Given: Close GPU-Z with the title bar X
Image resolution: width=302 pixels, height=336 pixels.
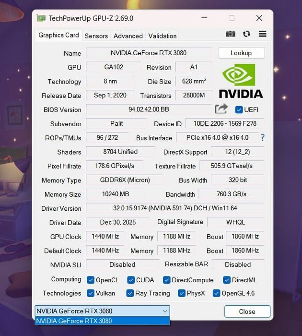Looking at the screenshot, I should [259, 18].
